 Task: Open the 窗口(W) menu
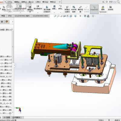click(45, 2)
